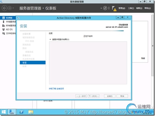This screenshot has width=155, height=116.
Task: Select the DNS 选项 wizard step
Action: [x=29, y=41]
